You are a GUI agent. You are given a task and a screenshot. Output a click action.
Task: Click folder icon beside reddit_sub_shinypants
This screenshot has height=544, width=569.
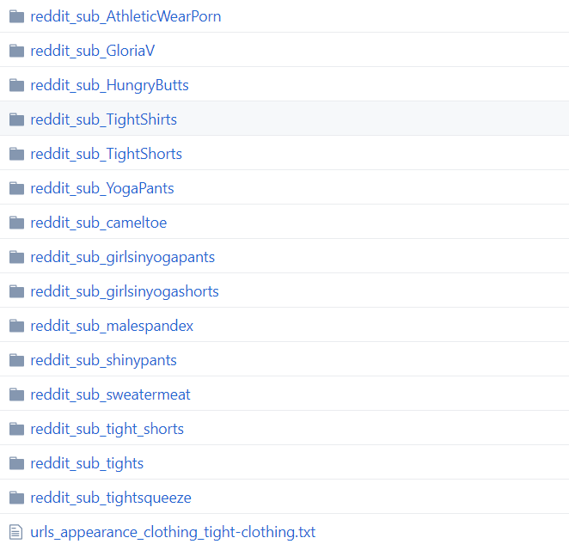(16, 360)
